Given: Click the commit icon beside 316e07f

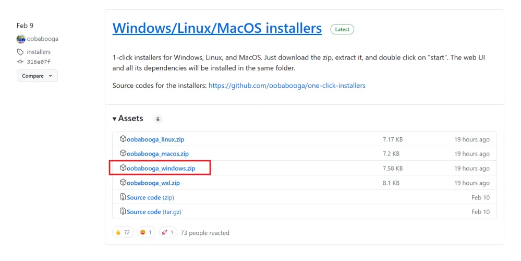Looking at the screenshot, I should click(20, 61).
